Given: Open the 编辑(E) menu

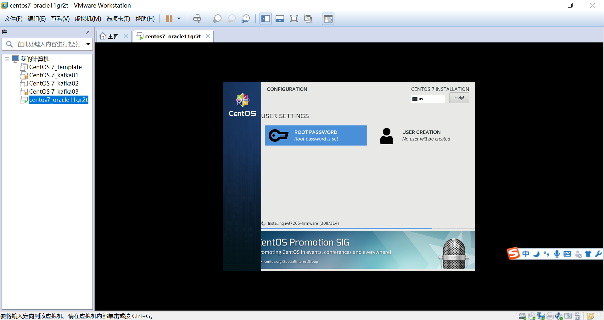Looking at the screenshot, I should 36,19.
